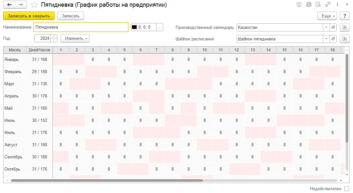
Task: Open the vertical three-dots menu
Action: (337, 4)
